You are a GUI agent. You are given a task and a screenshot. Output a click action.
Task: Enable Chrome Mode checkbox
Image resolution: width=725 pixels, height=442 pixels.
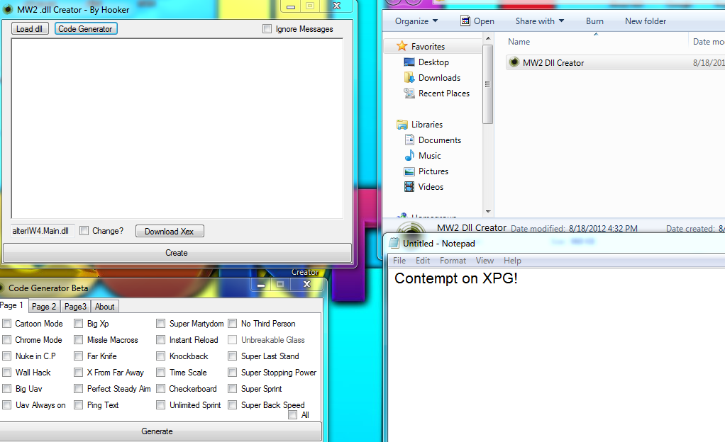pyautogui.click(x=7, y=340)
